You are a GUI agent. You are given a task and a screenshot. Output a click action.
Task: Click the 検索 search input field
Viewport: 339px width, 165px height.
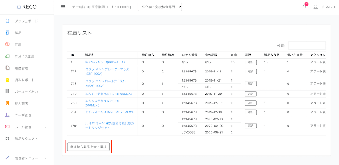point(307,46)
